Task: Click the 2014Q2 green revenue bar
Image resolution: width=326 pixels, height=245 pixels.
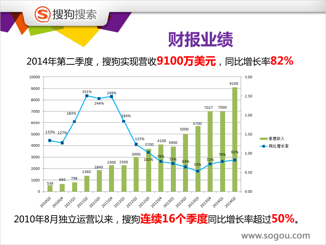Action: tap(235, 139)
